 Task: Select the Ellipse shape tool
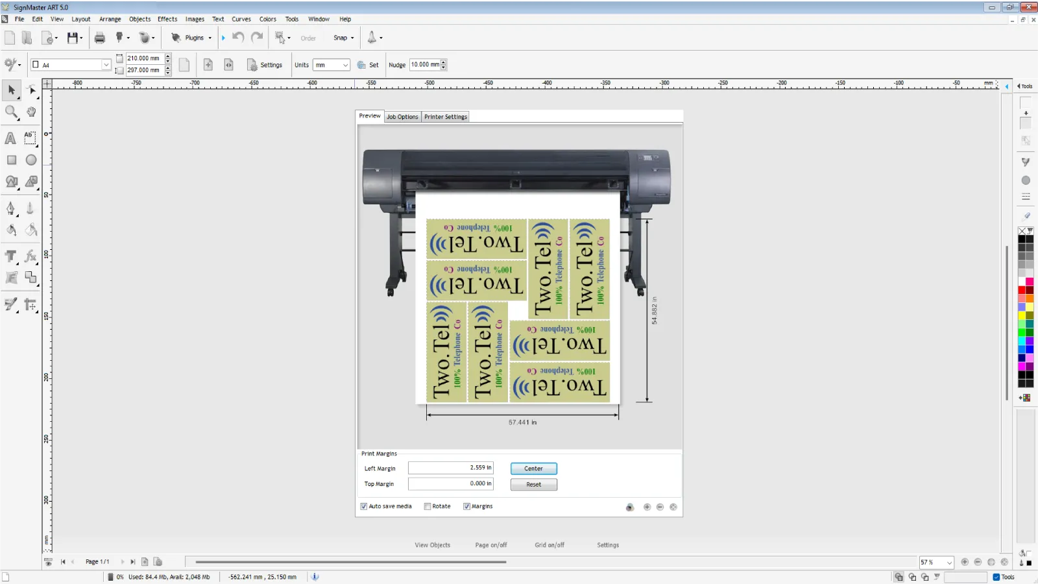click(x=31, y=160)
